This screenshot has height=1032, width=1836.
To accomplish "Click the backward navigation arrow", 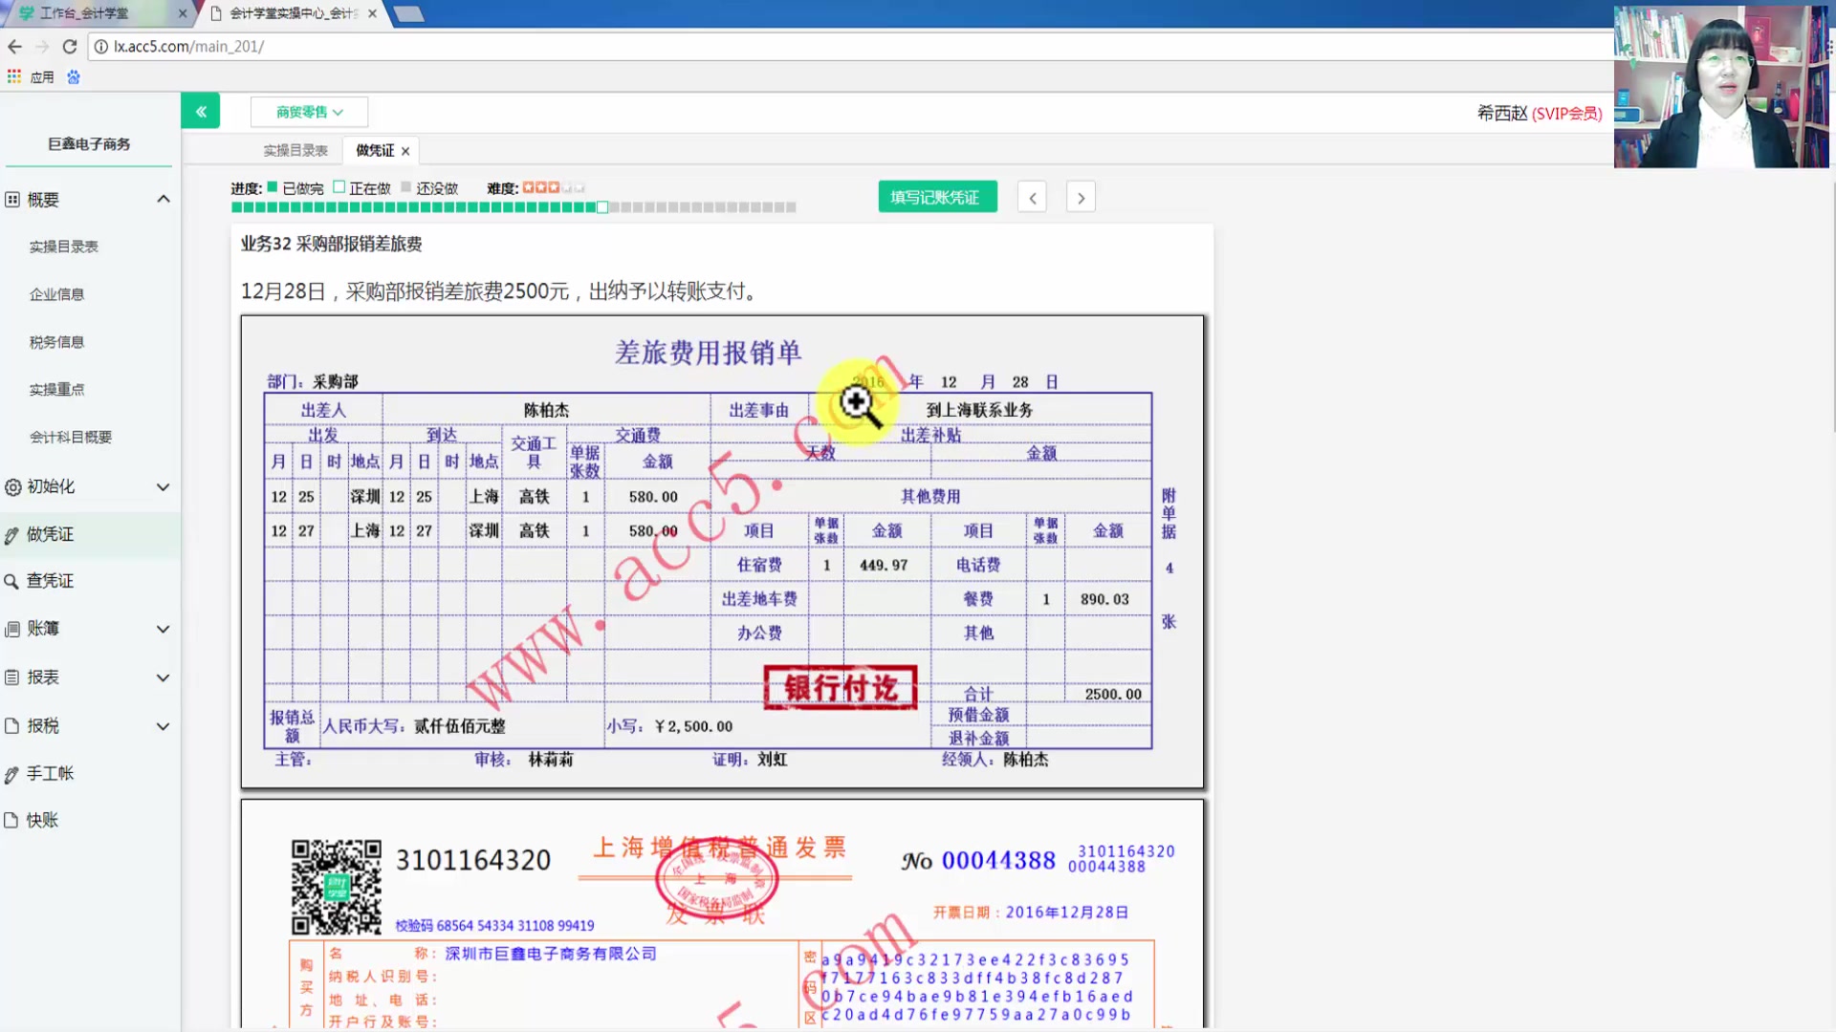I will (1033, 197).
